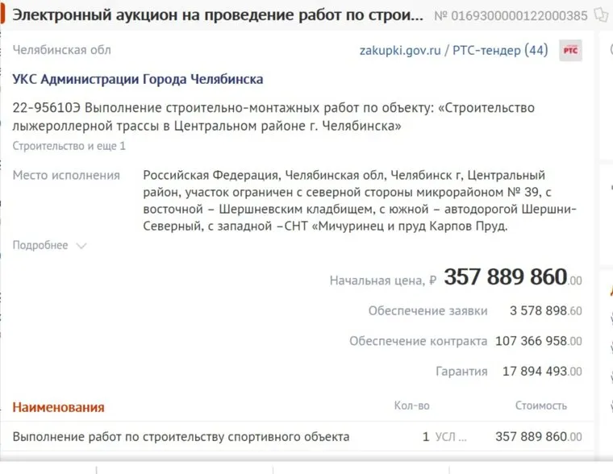Click the Кол-во column header
The image size is (613, 474).
411,405
